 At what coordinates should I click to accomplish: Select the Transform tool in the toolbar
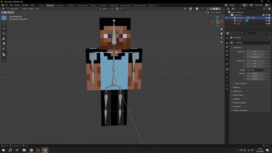4,43
